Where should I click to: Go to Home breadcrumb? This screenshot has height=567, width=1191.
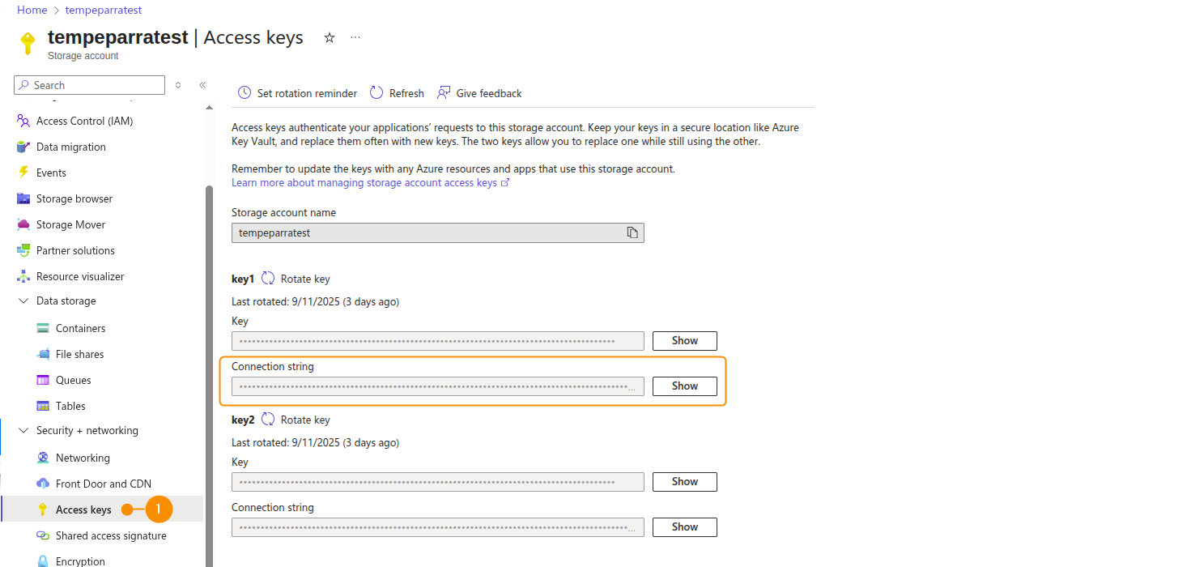[32, 11]
